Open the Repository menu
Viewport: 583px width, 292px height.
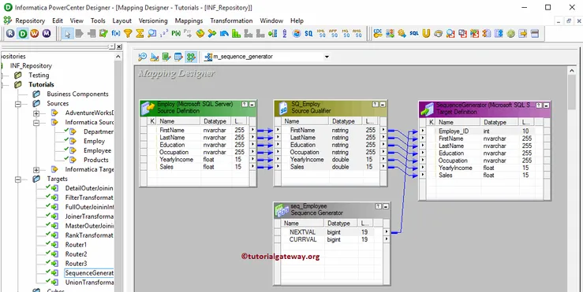pyautogui.click(x=30, y=20)
